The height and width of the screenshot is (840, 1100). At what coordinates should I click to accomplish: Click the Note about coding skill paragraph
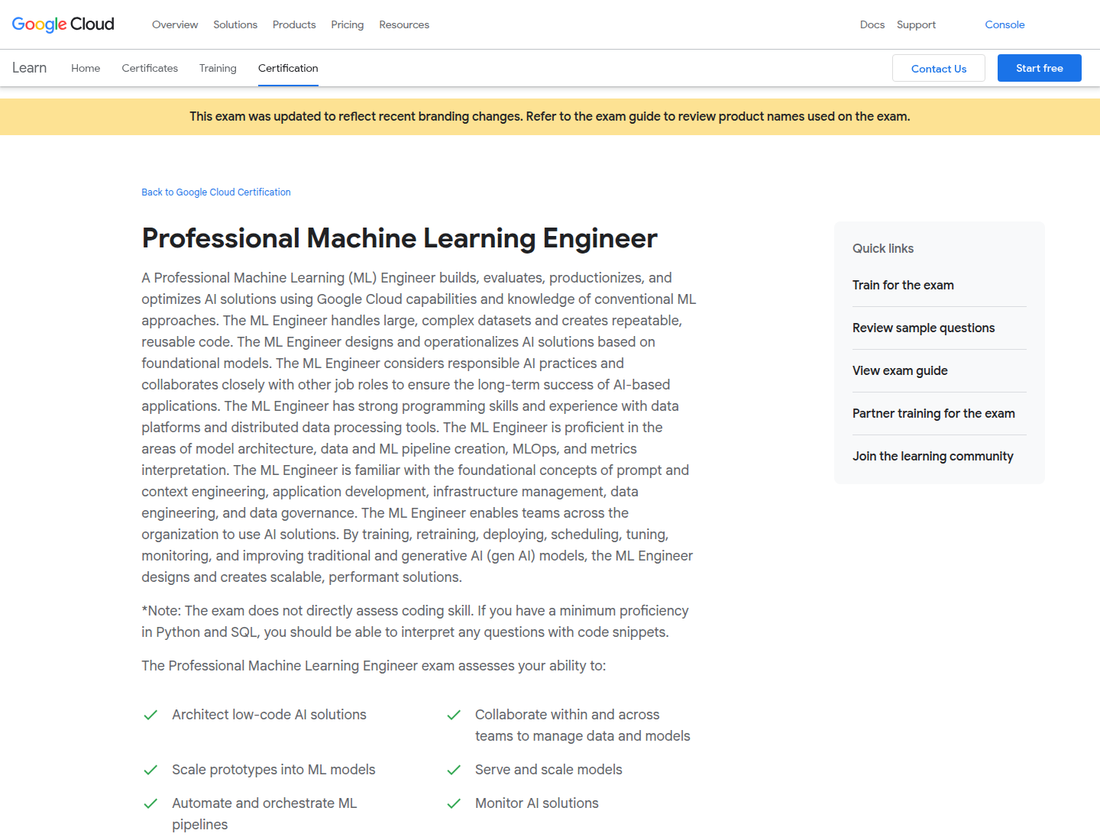point(415,622)
